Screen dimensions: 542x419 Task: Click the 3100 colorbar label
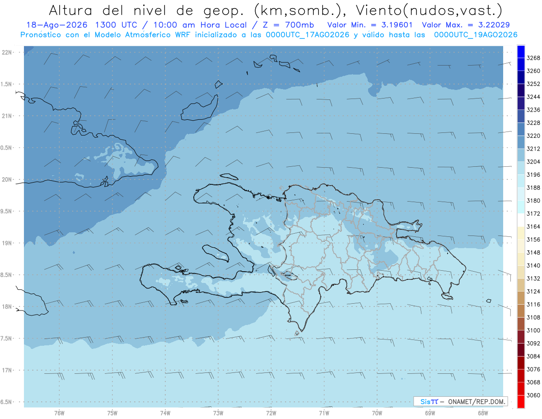[533, 330]
